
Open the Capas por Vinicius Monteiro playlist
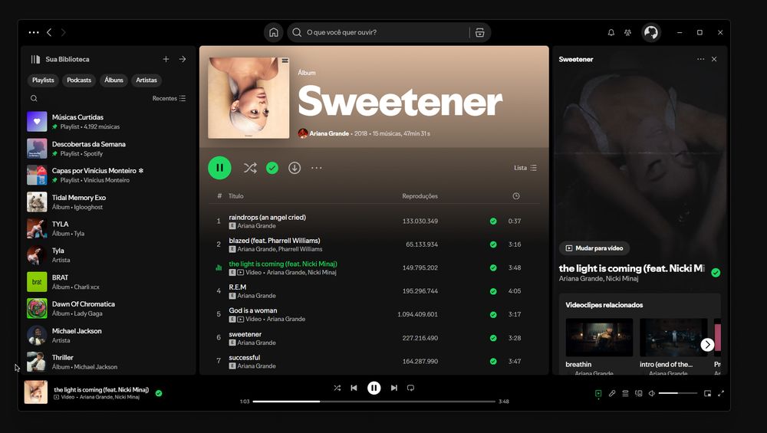(109, 175)
